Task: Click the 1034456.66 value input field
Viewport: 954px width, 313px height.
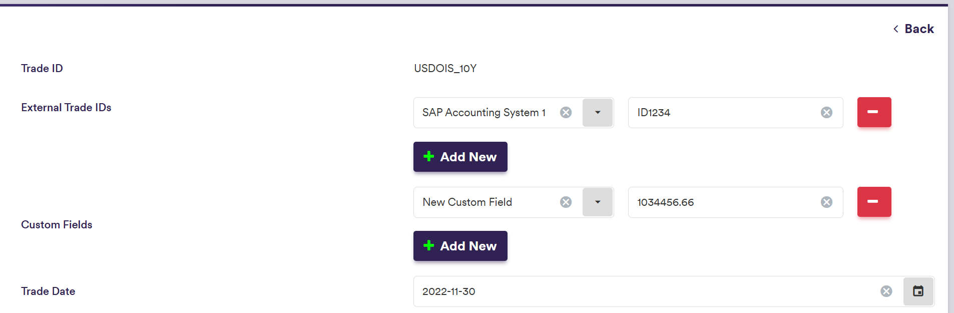Action: pos(721,202)
